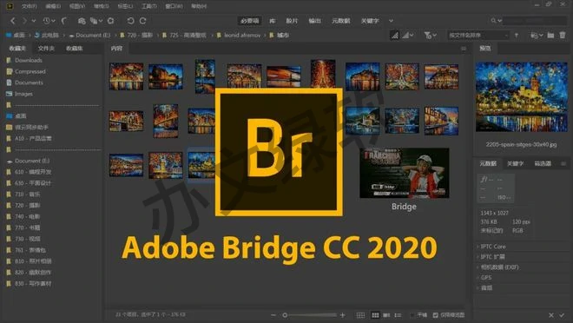This screenshot has width=573, height=323.
Task: Click the Content panel options menu icon
Action: (x=464, y=49)
